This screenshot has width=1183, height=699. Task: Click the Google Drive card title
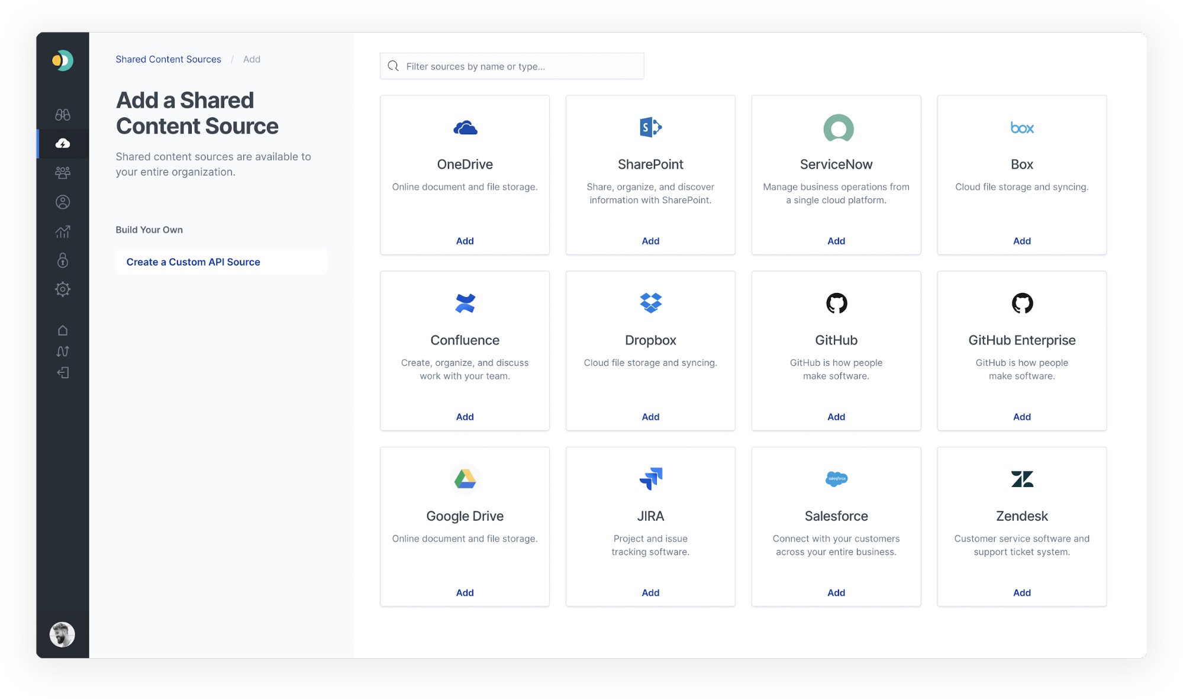tap(465, 516)
